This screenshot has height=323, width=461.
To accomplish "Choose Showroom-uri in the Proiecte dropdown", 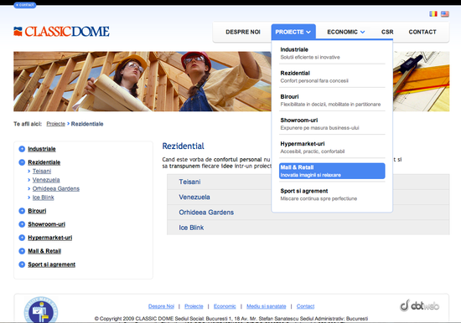I will (332, 124).
